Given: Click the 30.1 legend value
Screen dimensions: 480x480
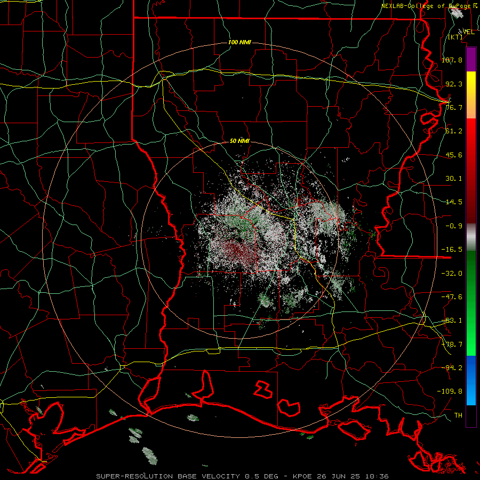Looking at the screenshot, I should click(454, 179).
